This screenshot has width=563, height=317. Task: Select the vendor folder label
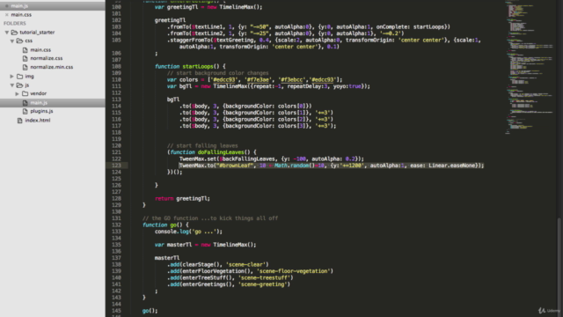[39, 94]
